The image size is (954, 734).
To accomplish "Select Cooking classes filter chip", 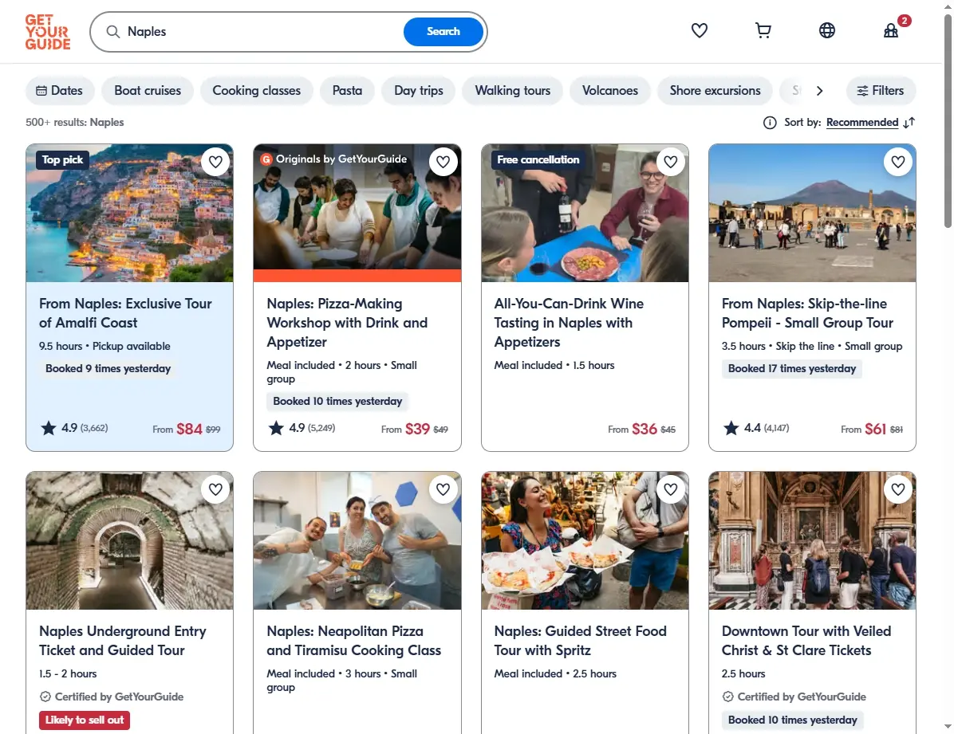I will point(257,91).
